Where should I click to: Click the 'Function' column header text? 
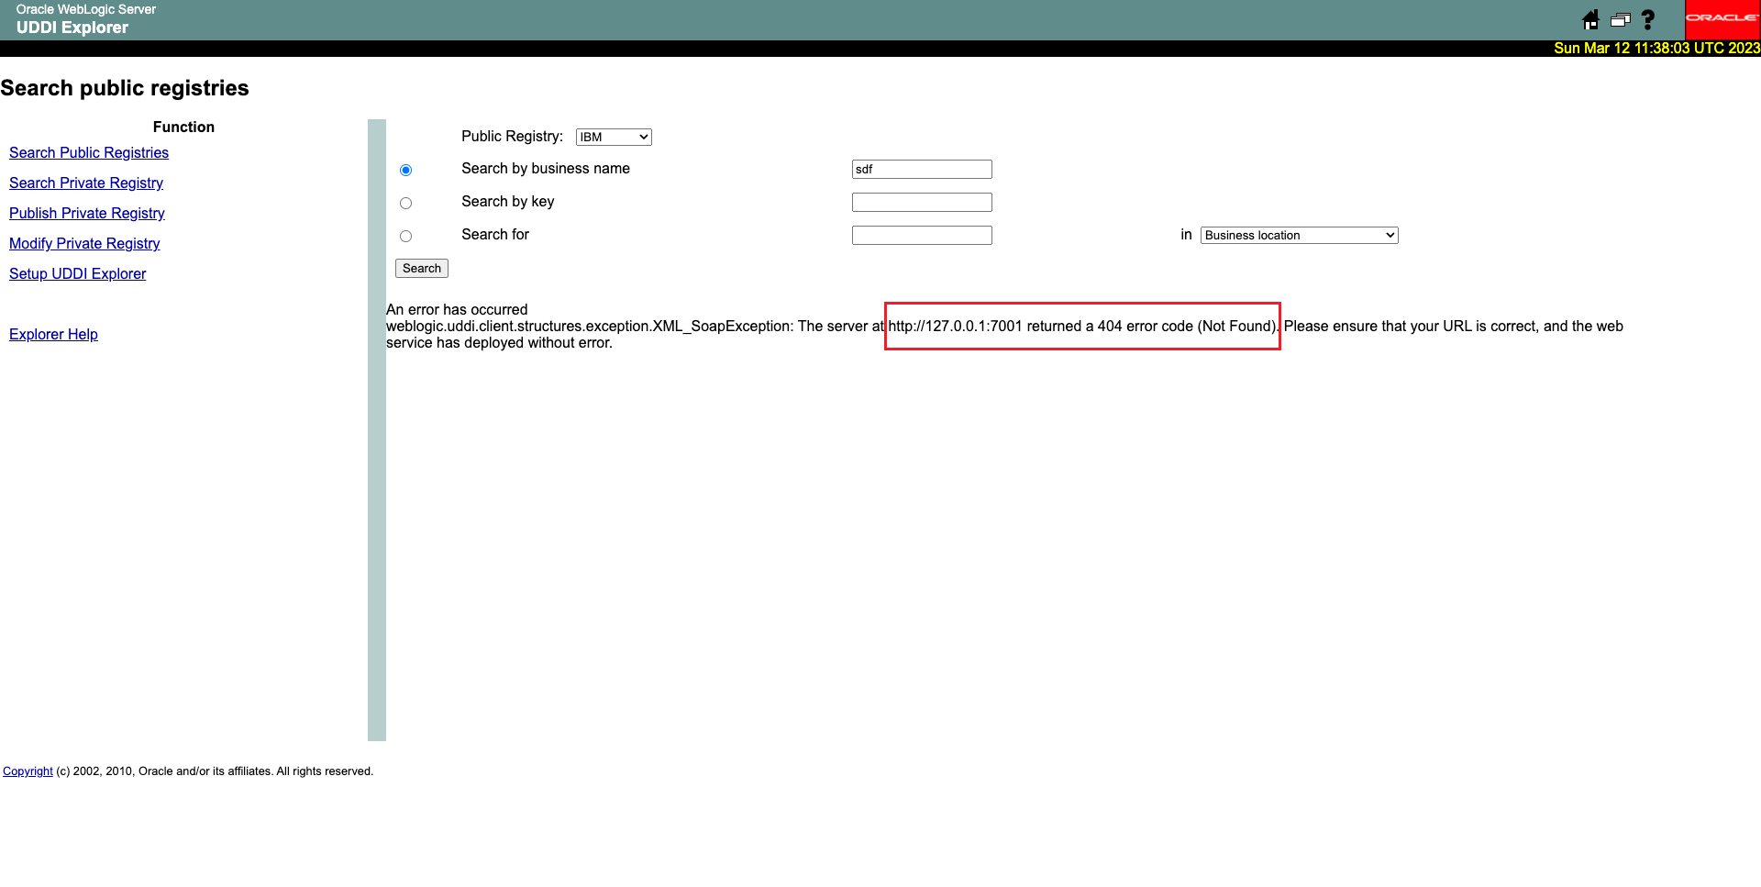[183, 127]
